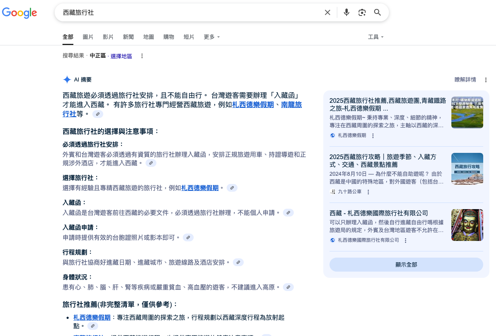Image resolution: width=496 pixels, height=336 pixels.
Task: Open three-dot menu for 札西德樂國際旅行社有限公司 source
Action: [406, 241]
